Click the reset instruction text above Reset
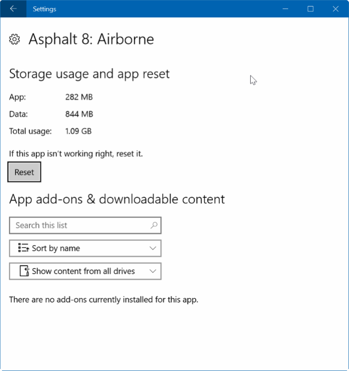349x371 pixels. (x=76, y=154)
